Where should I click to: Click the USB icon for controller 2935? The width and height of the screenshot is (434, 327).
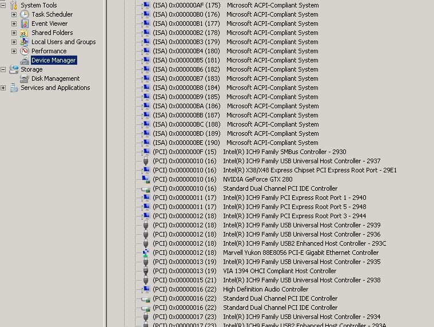click(146, 262)
